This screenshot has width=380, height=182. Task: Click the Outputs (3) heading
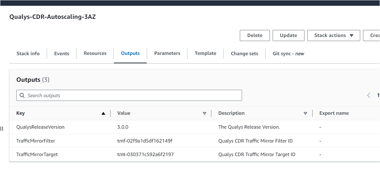33,80
